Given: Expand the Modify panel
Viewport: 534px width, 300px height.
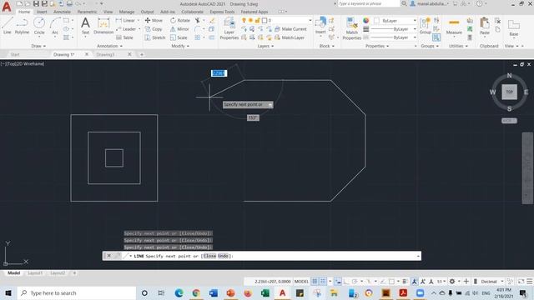Looking at the screenshot, I should 180,46.
